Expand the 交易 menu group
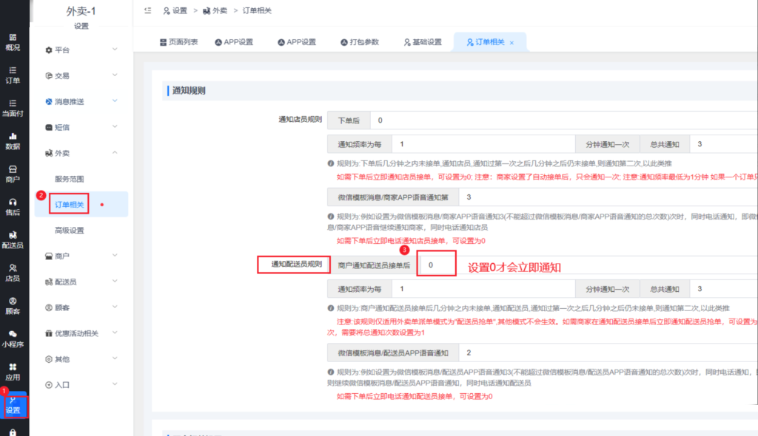The width and height of the screenshot is (758, 436). click(x=81, y=75)
